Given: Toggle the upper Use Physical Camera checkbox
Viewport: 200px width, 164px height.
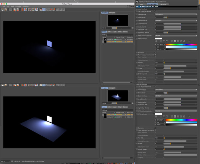Looking at the screenshot, I should pyautogui.click(x=155, y=11).
